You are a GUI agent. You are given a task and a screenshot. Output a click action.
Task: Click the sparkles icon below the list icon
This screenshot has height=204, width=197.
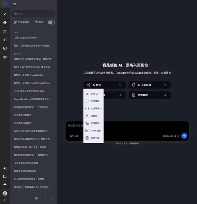pos(5,40)
